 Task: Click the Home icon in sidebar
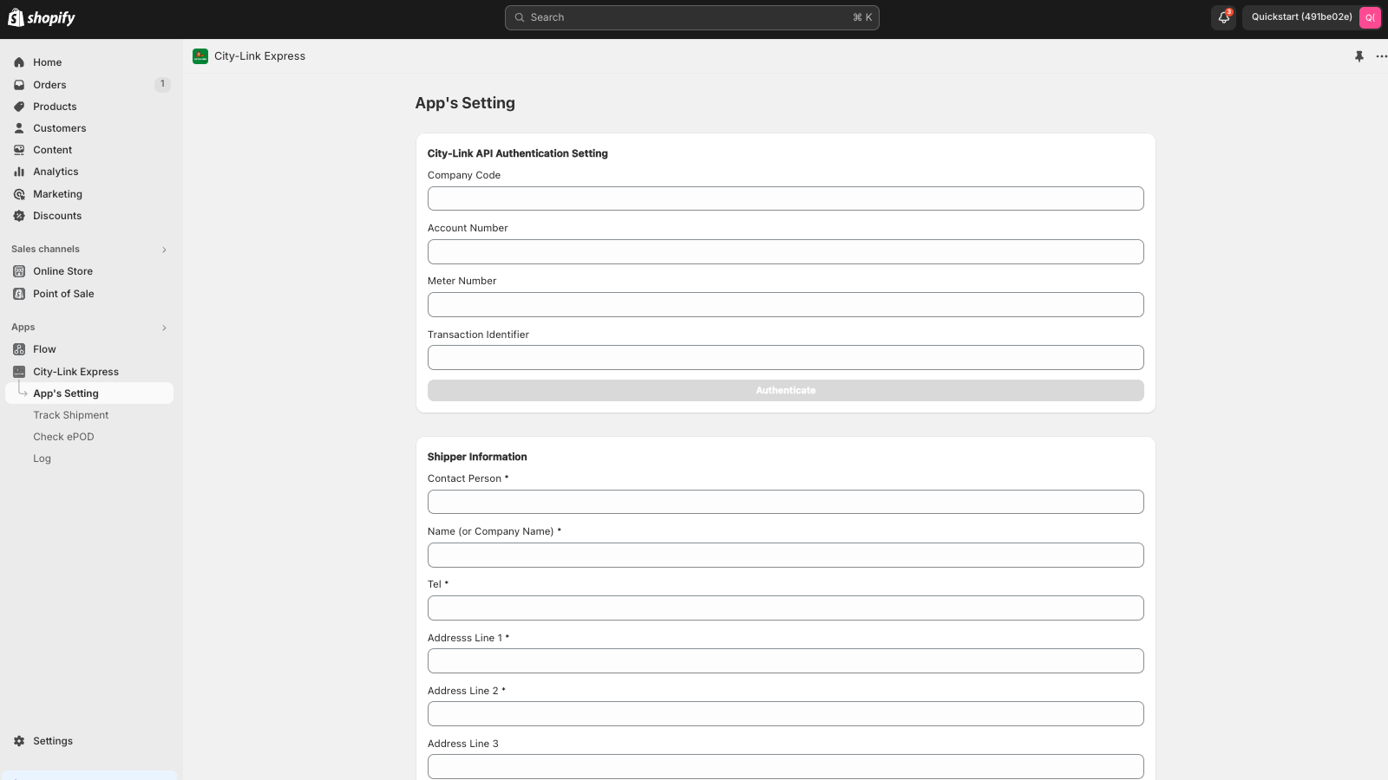(19, 62)
